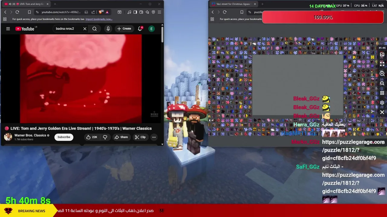Screen dimensions: 387x217
Task: Click the BREAKING NEWS banner label
Action: [x=31, y=211]
